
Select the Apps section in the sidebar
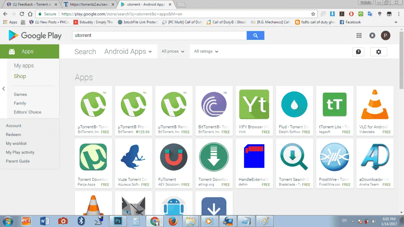pyautogui.click(x=30, y=51)
